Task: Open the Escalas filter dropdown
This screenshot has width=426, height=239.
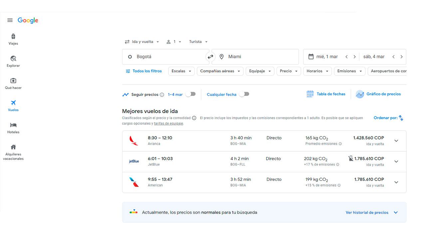Action: point(181,71)
